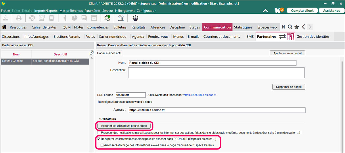Open the Serveur menu
Image resolution: width=345 pixels, height=153 pixels.
[108, 11]
